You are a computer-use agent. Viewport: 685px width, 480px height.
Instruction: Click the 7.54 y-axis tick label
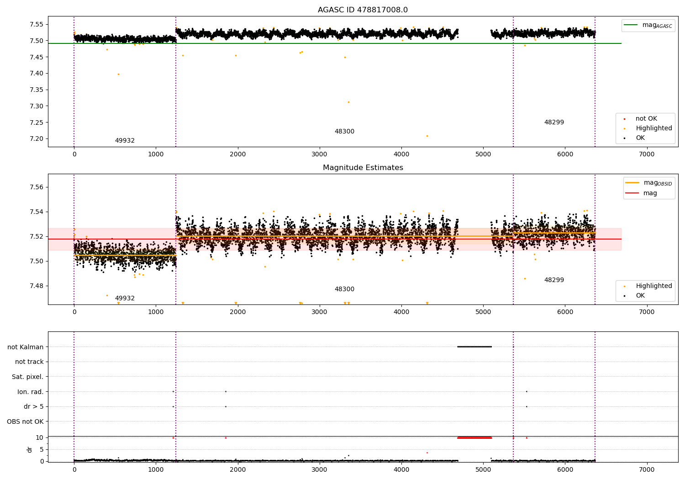tap(36, 212)
